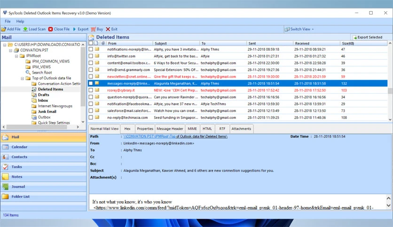The width and height of the screenshot is (393, 227).
Task: Collapse the IPMRoot tree node
Action: (x=16, y=56)
